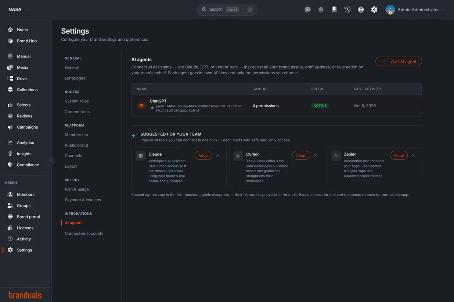Click the ChatGPT agent name
The width and height of the screenshot is (454, 302).
[x=158, y=101]
